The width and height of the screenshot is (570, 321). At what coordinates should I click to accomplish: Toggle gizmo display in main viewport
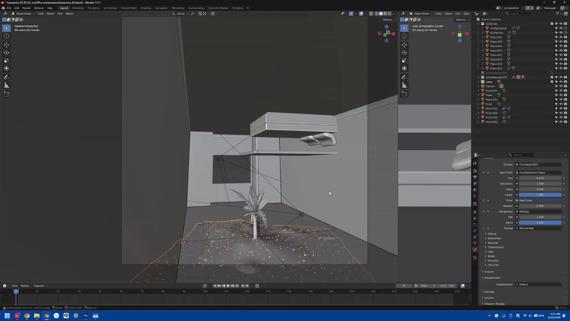pos(351,14)
